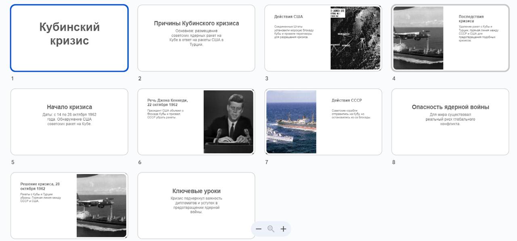Select slide 10 Ключевые уроки
Image resolution: width=517 pixels, height=241 pixels.
(196, 206)
